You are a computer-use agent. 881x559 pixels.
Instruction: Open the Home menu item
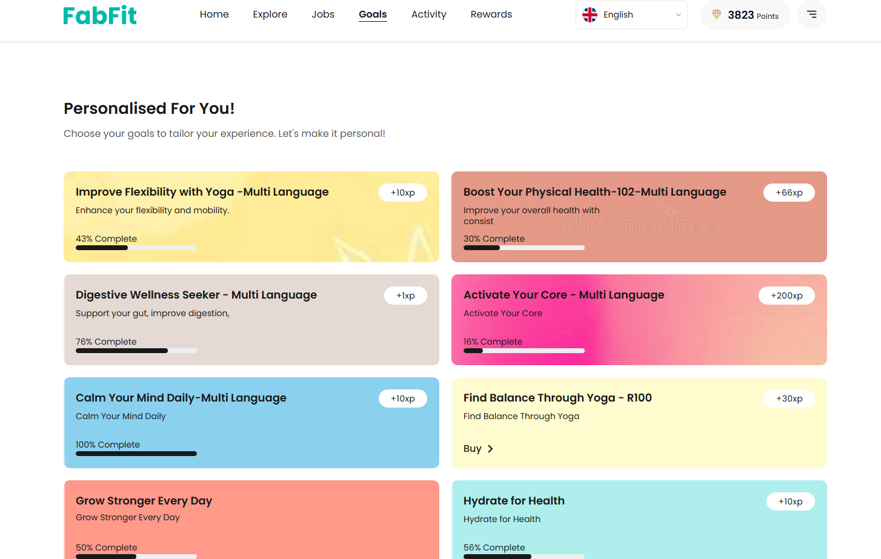click(x=214, y=15)
